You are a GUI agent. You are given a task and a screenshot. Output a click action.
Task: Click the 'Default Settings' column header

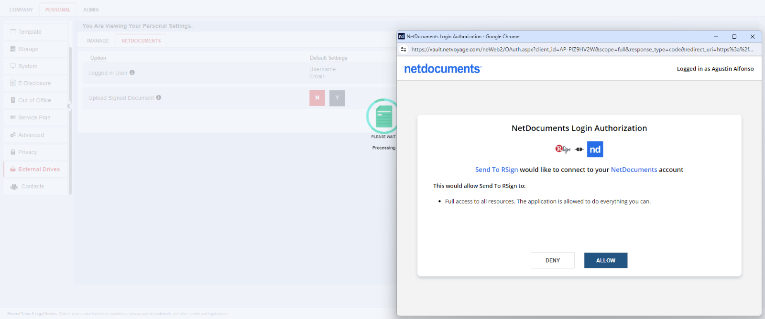328,58
